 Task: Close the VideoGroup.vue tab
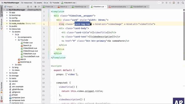pyautogui.click(x=88, y=7)
